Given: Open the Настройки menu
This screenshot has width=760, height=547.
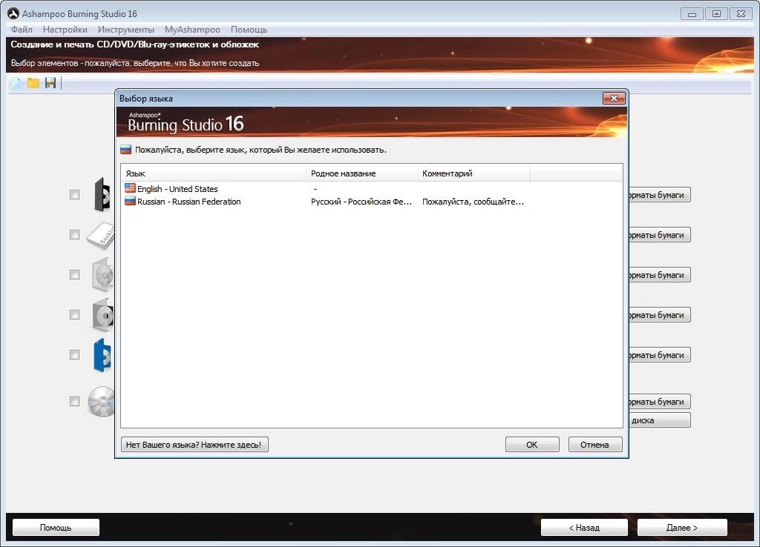Looking at the screenshot, I should (65, 30).
